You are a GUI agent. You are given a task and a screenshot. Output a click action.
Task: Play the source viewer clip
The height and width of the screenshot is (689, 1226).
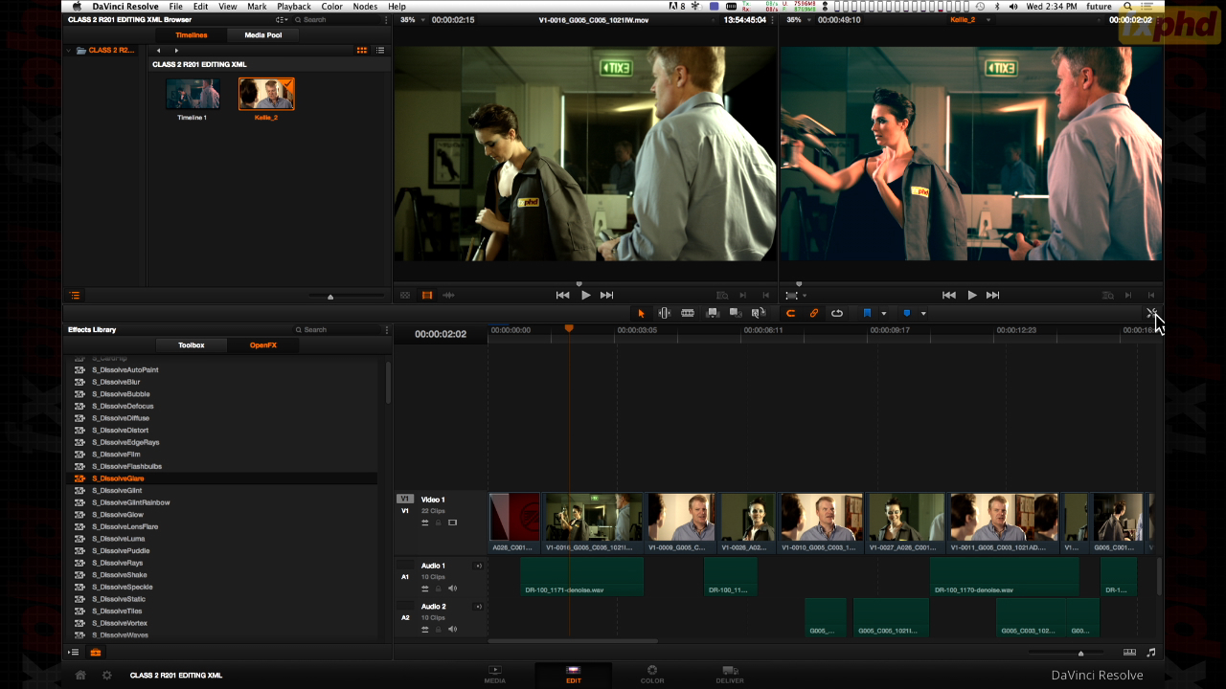pos(586,295)
